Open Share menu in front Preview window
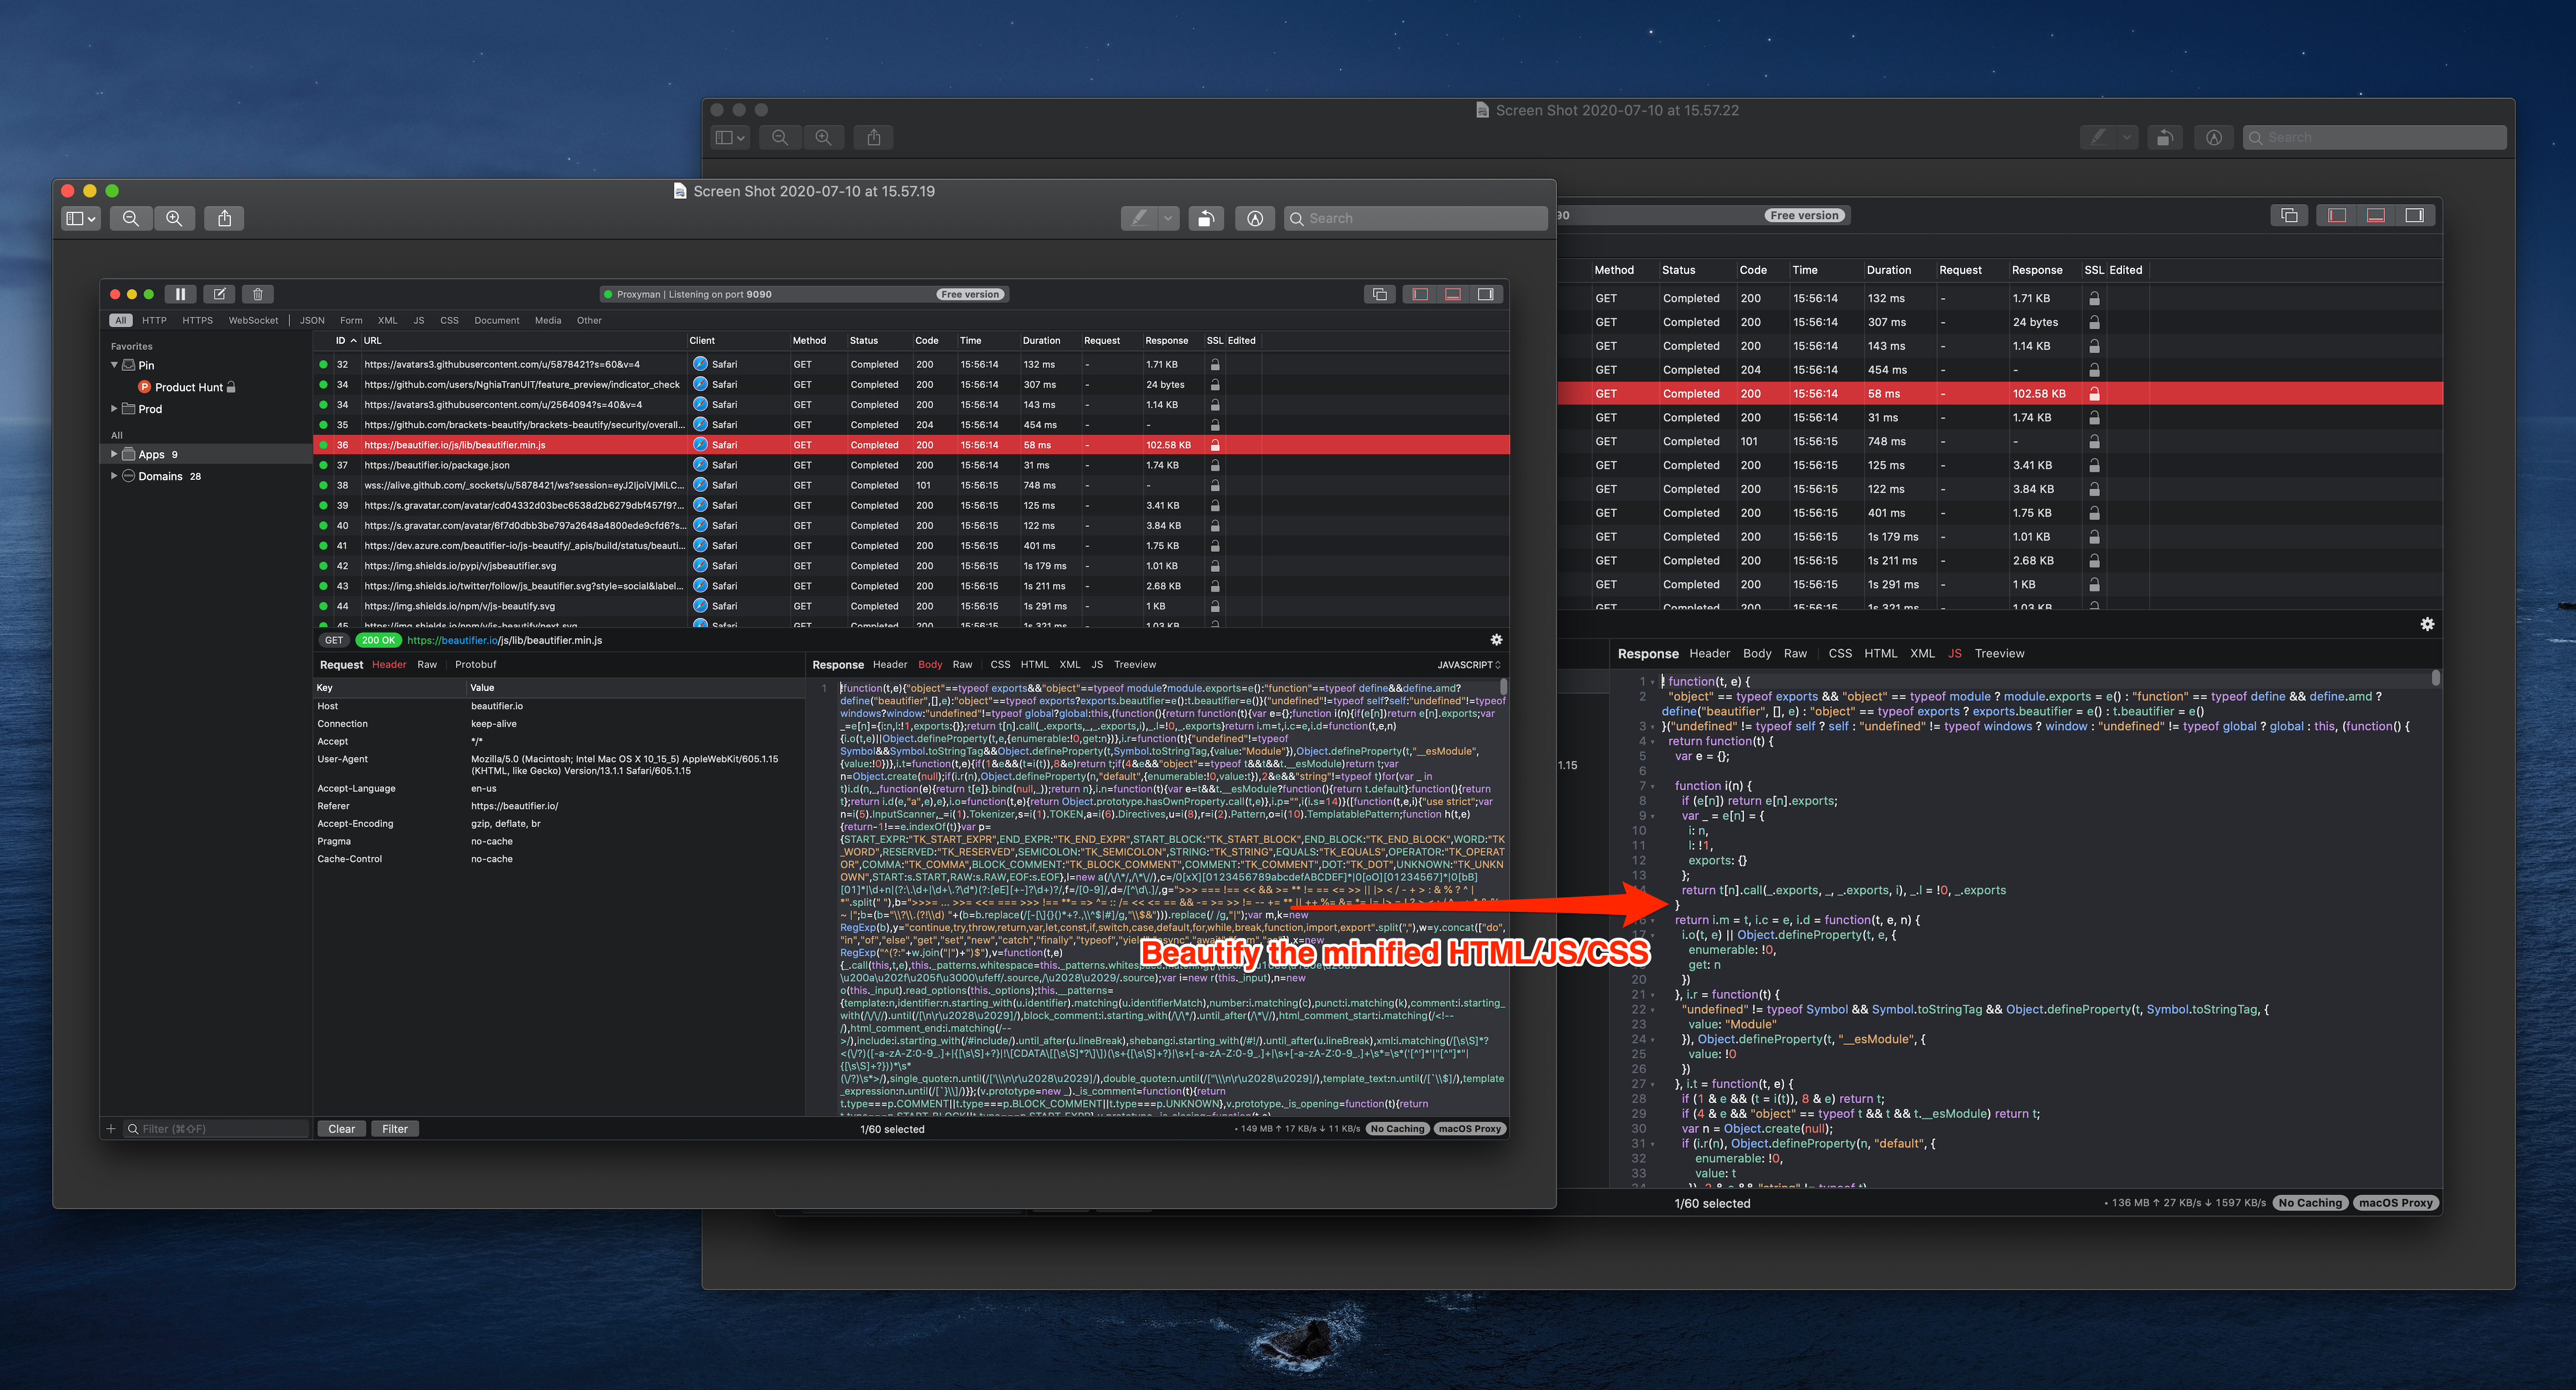 225,218
